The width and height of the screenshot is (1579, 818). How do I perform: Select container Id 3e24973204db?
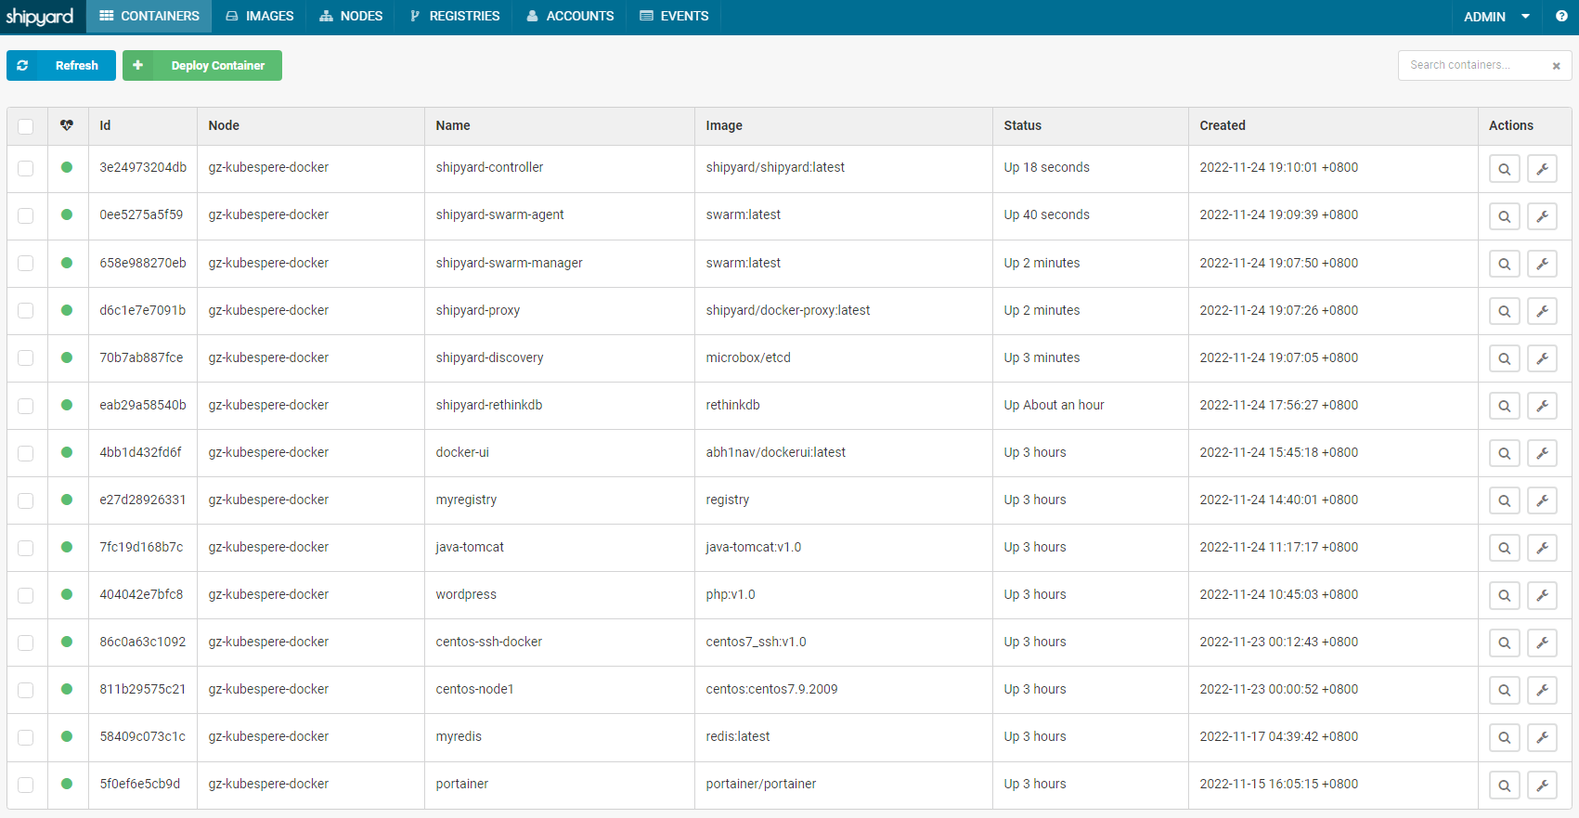[x=143, y=167]
